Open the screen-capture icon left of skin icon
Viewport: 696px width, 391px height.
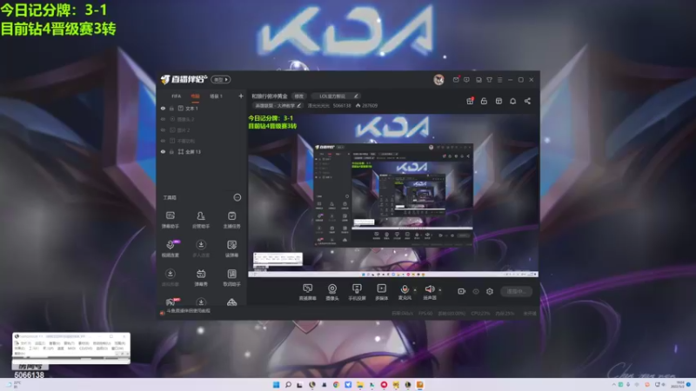478,80
